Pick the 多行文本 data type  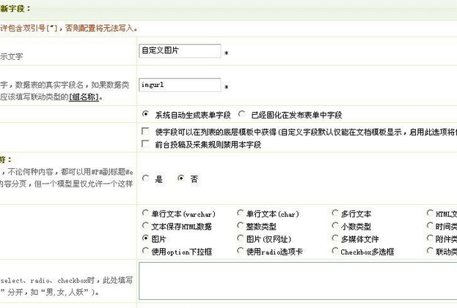pyautogui.click(x=335, y=214)
